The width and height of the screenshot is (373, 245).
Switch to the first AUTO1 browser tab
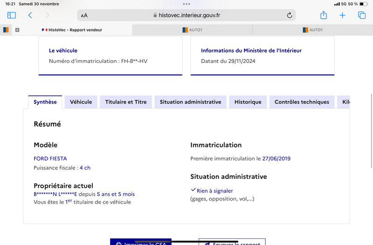(x=192, y=30)
